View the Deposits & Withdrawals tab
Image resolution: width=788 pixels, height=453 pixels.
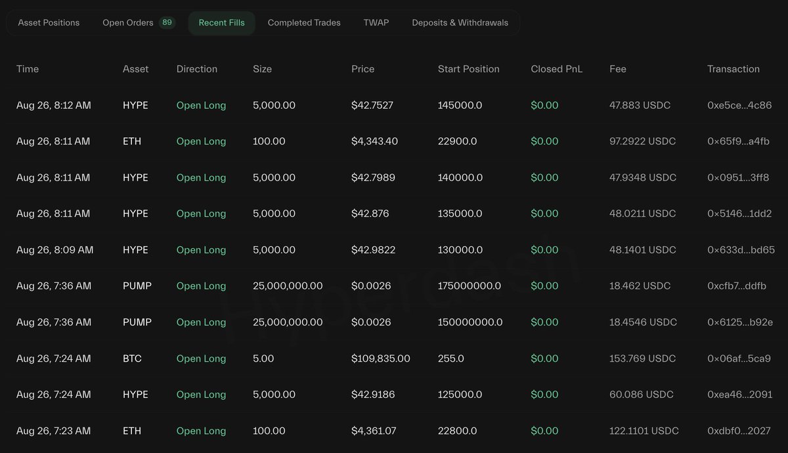point(460,22)
